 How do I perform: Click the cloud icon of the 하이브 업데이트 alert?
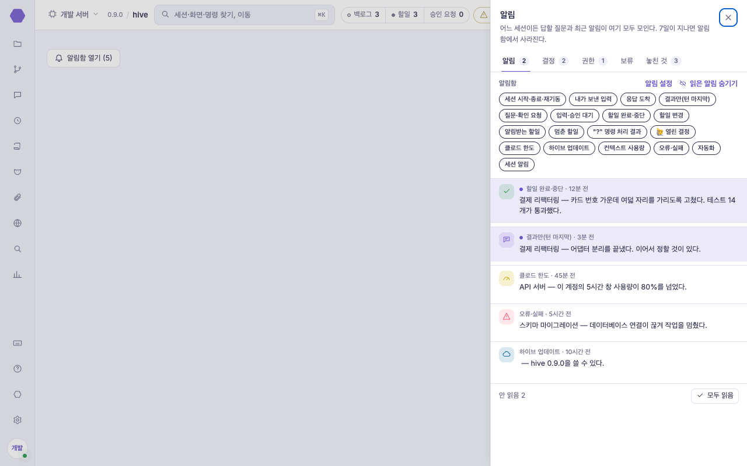(507, 355)
